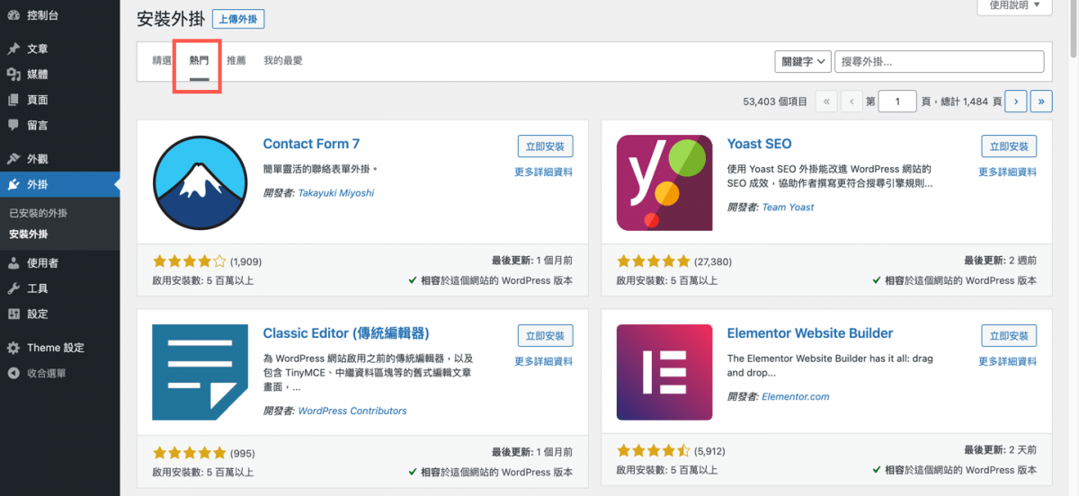
Task: Click the 工具 wrench icon
Action: click(13, 288)
